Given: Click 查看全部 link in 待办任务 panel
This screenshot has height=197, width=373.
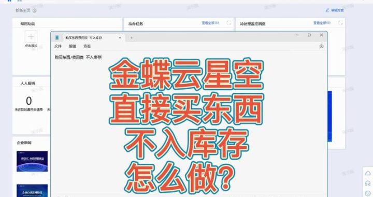Looking at the screenshot, I should click(210, 23).
